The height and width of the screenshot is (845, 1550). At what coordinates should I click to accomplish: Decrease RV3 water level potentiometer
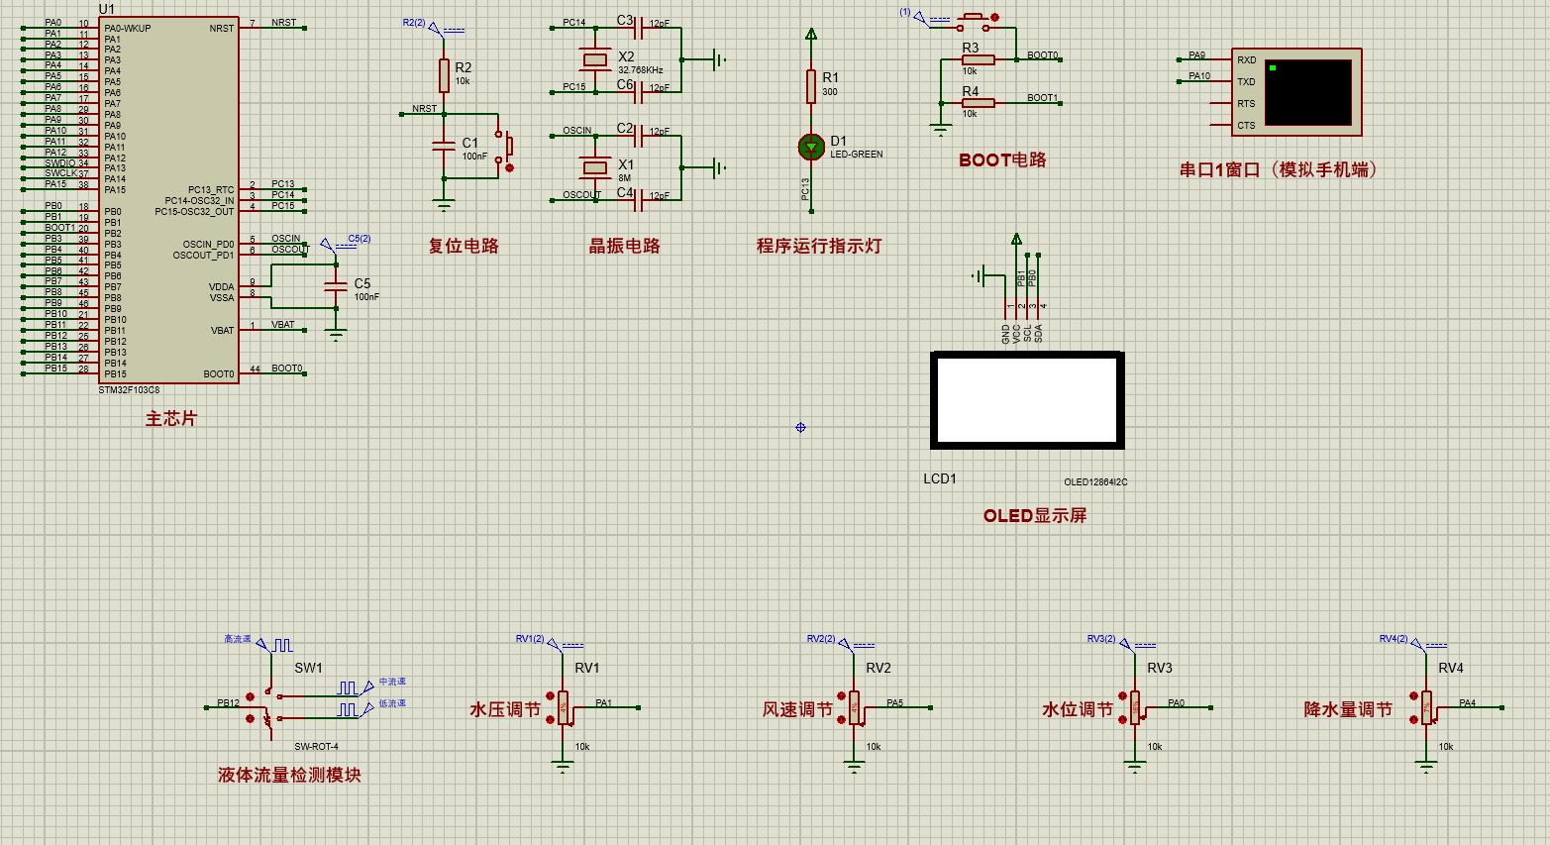[x=1123, y=719]
